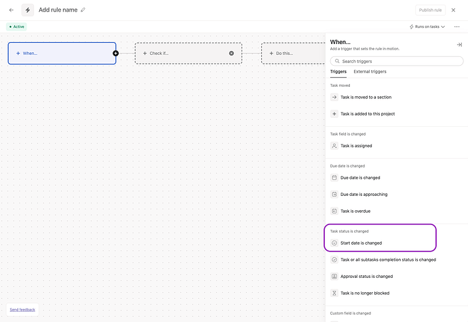Screen dimensions: 468x322
Task: Click the Publish rule button
Action: click(430, 10)
